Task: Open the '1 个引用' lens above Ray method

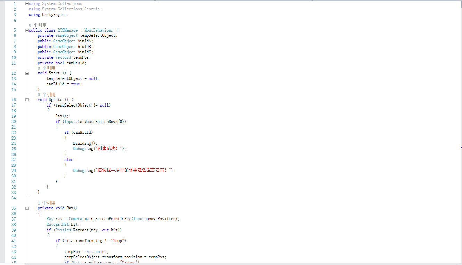Action: [x=47, y=203]
